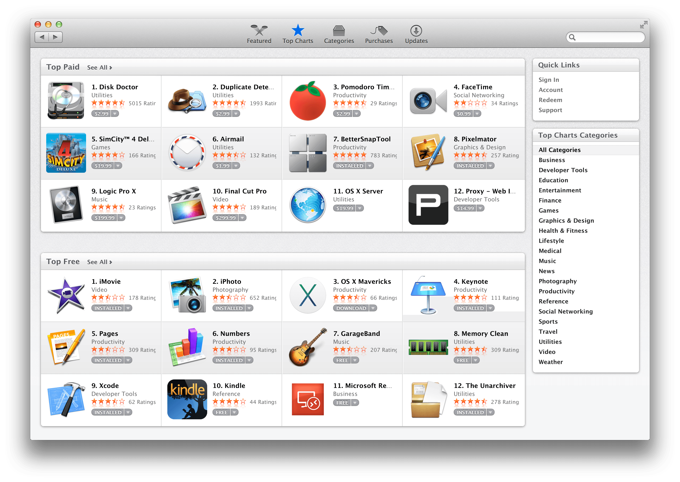
Task: Click See All link next to Top Free
Action: (x=99, y=262)
